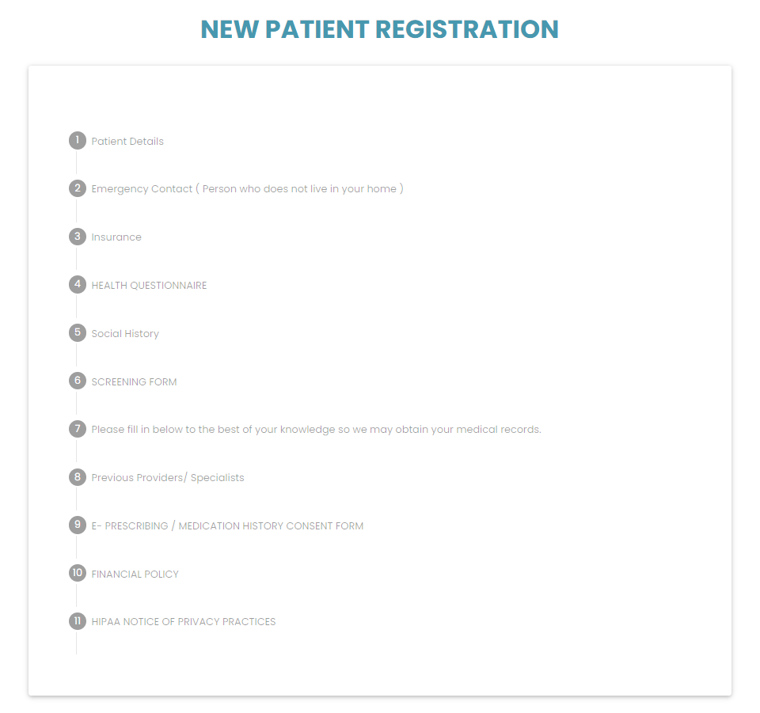Image resolution: width=760 pixels, height=713 pixels.
Task: Open the Insurance step
Action: pyautogui.click(x=116, y=237)
